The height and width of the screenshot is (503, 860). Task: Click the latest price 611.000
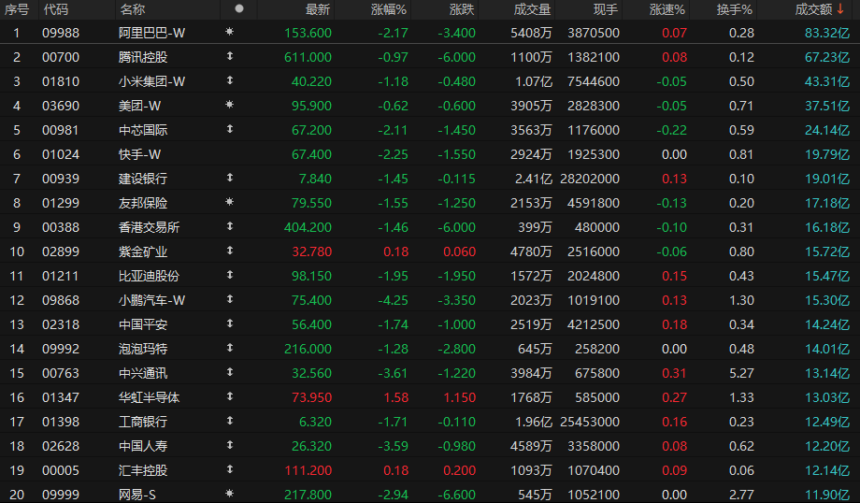pos(308,57)
